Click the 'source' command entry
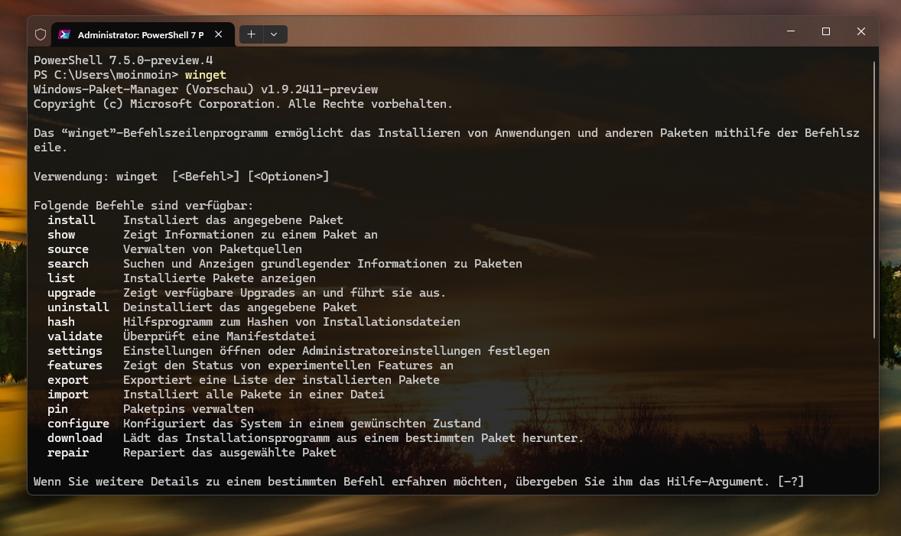 [68, 249]
